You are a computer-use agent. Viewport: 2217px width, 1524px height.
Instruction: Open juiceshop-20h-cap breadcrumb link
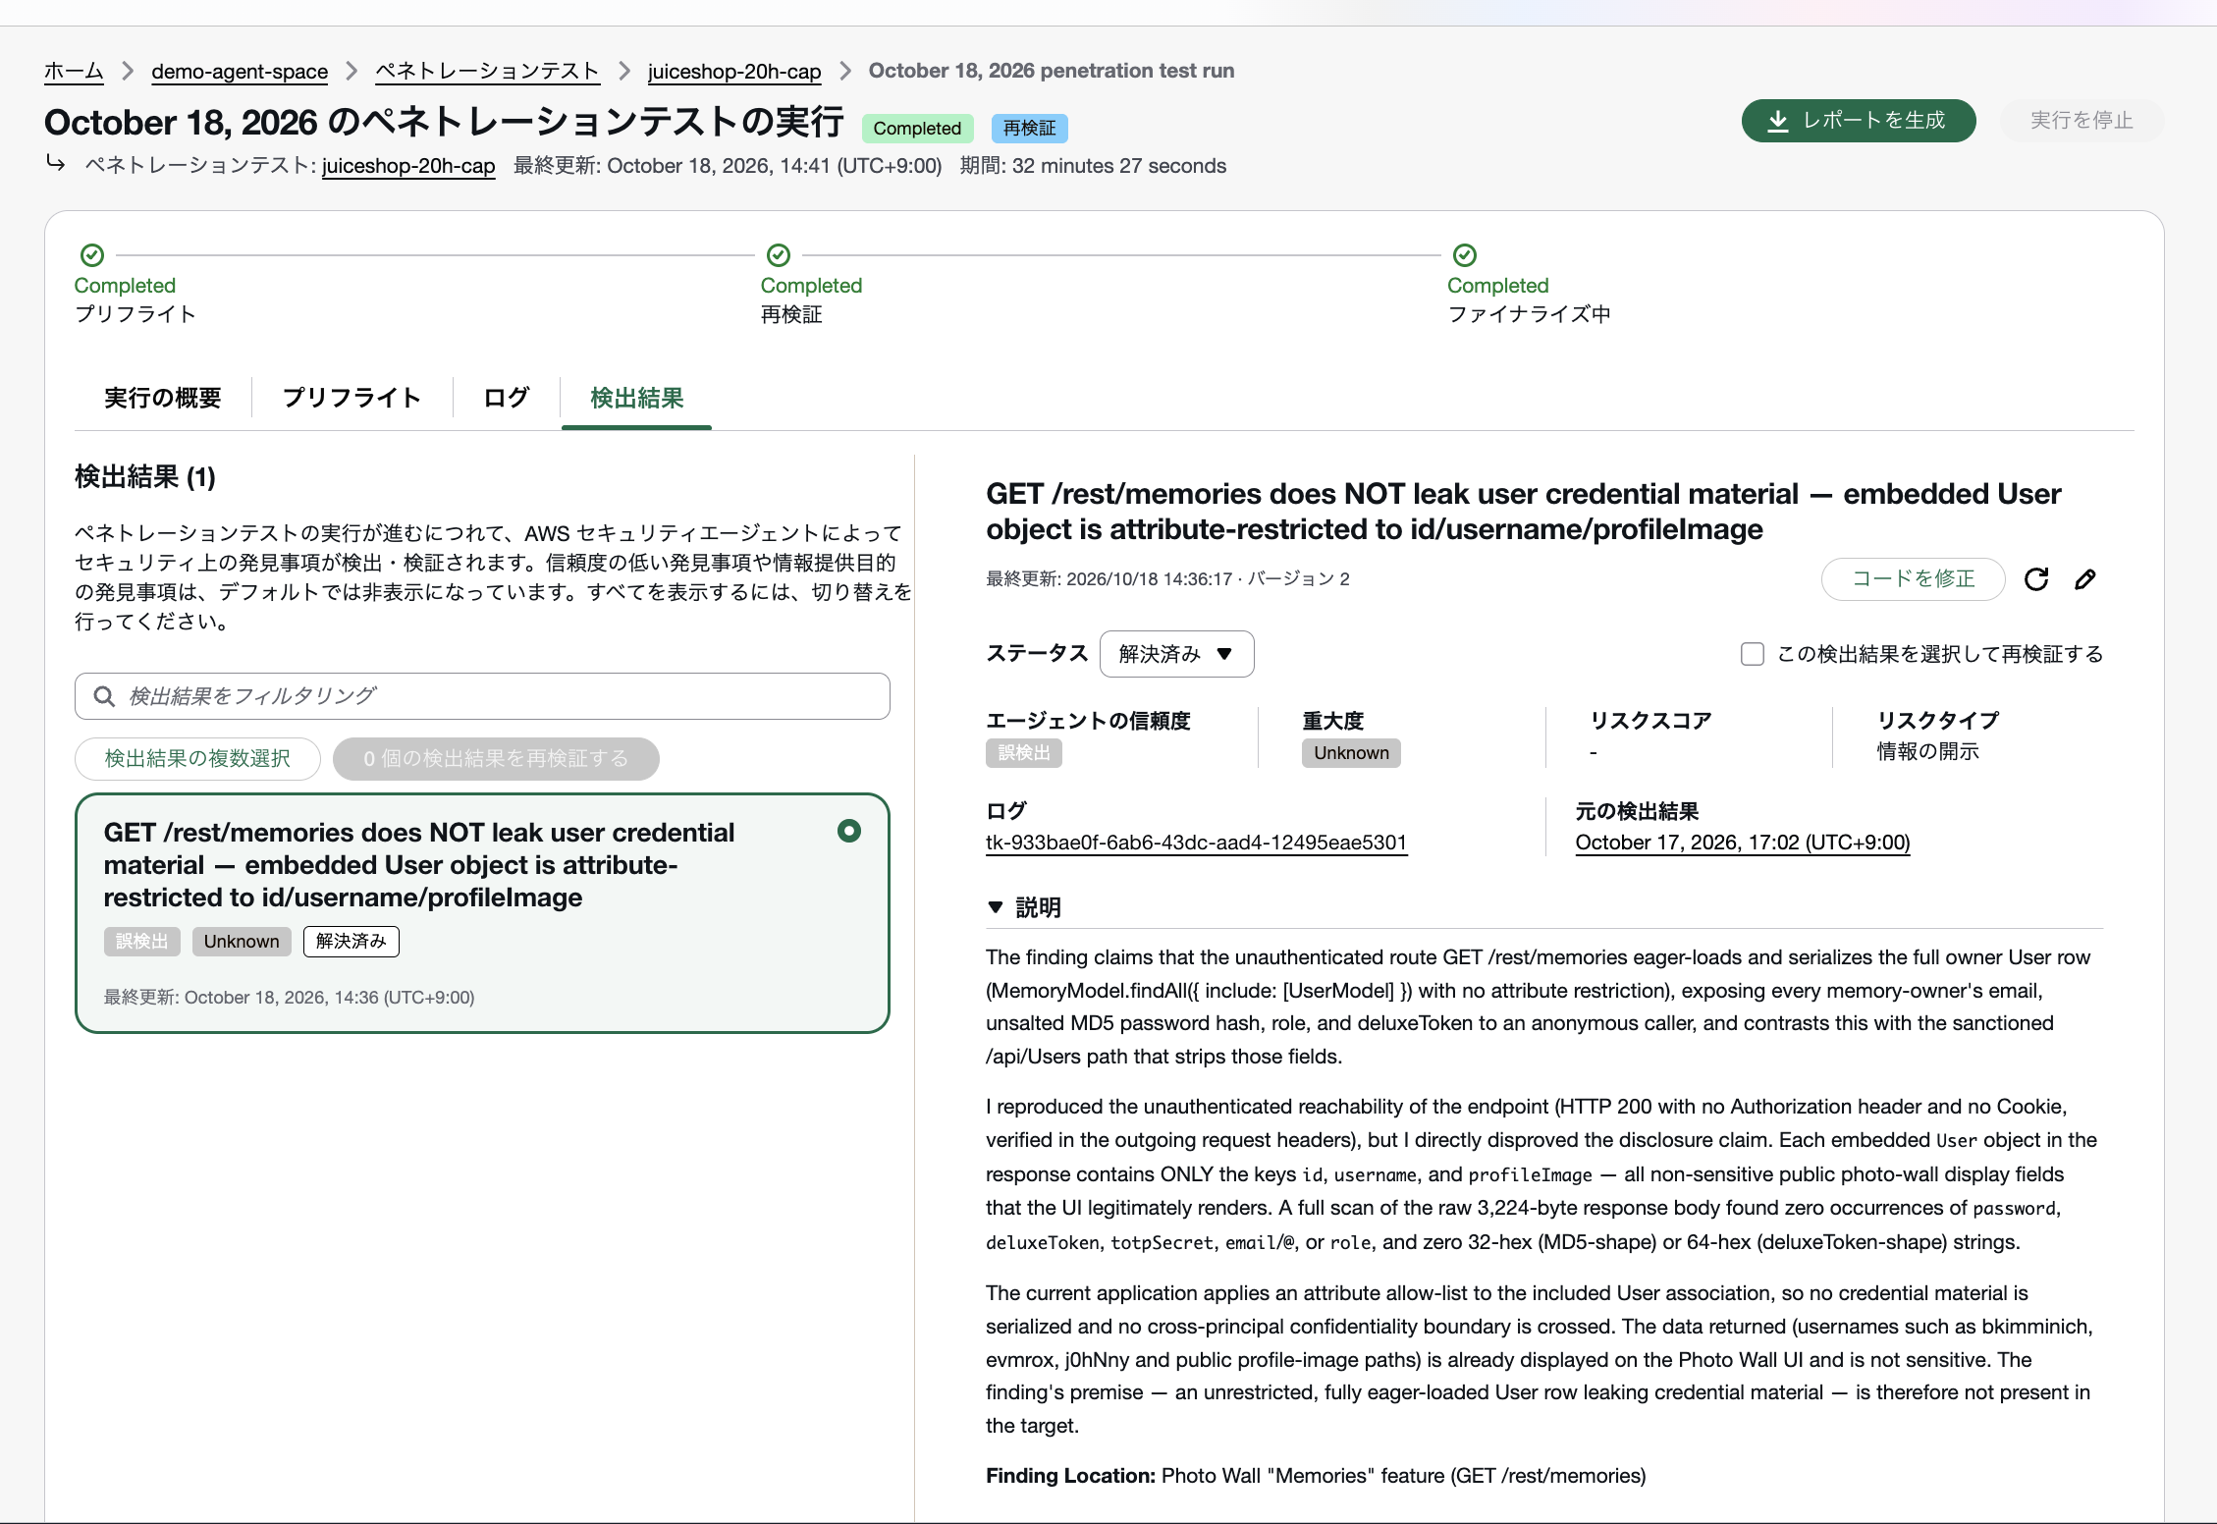(x=734, y=71)
